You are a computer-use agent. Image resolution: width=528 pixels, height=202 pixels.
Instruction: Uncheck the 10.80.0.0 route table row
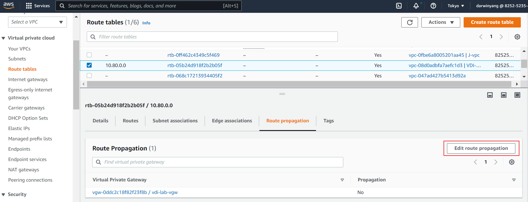[89, 65]
